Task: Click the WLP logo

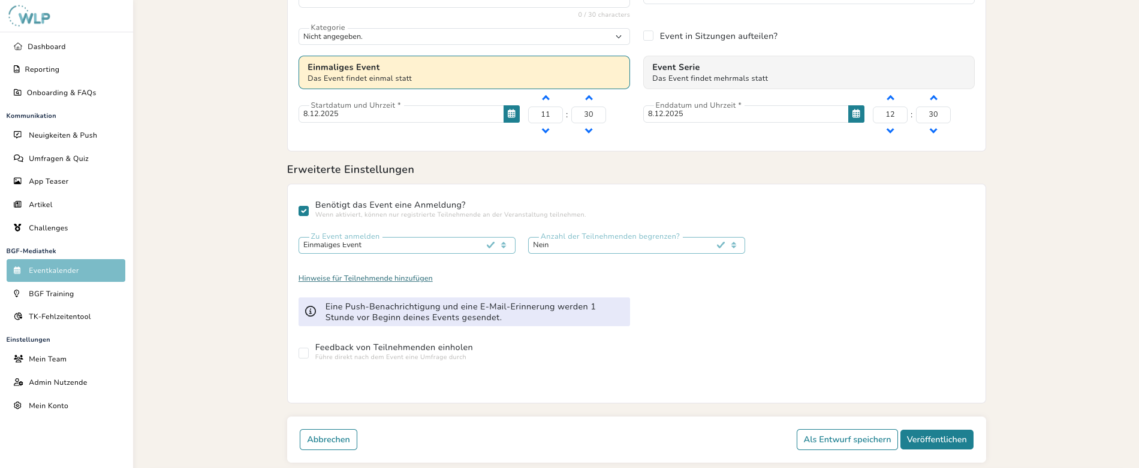Action: pyautogui.click(x=30, y=16)
